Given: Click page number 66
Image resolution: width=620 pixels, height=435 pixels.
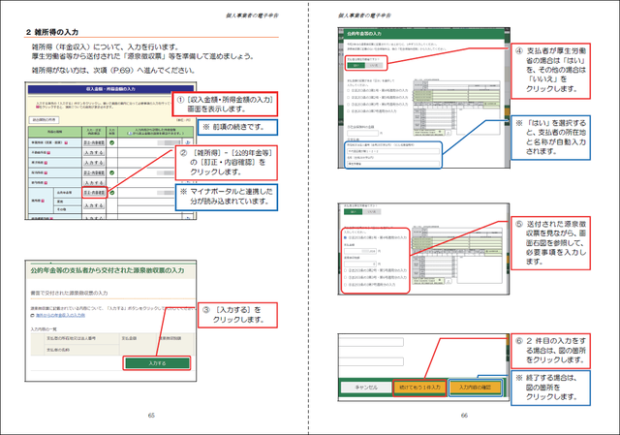Looking at the screenshot, I should [464, 416].
